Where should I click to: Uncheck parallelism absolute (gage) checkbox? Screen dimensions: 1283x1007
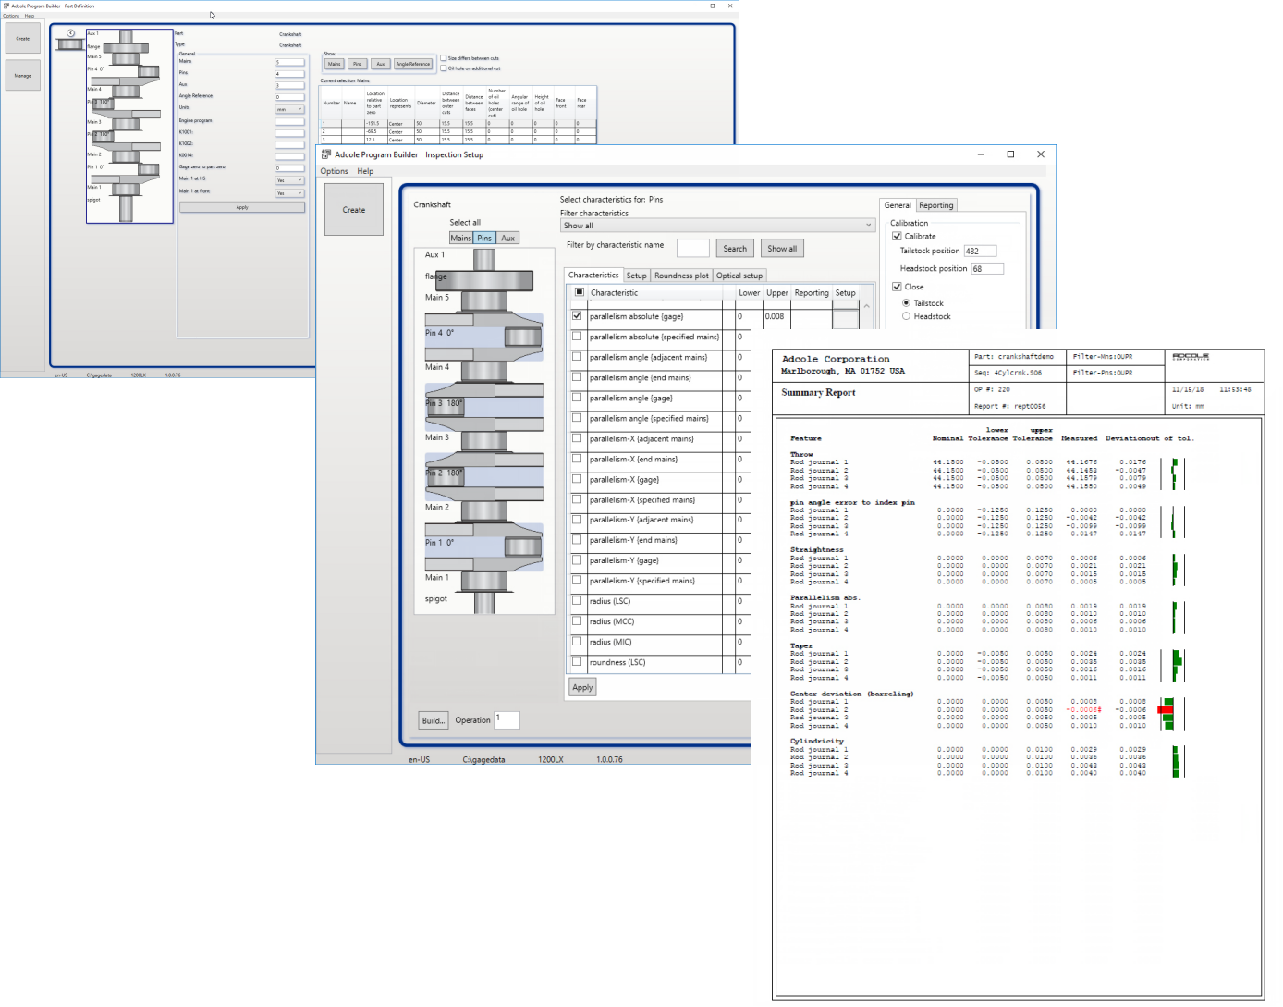(x=577, y=315)
